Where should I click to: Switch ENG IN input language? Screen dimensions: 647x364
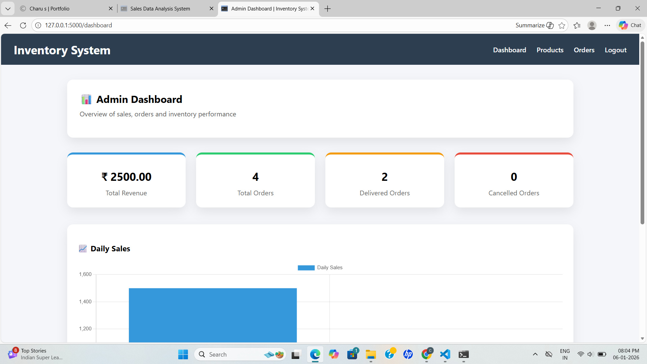(565, 354)
